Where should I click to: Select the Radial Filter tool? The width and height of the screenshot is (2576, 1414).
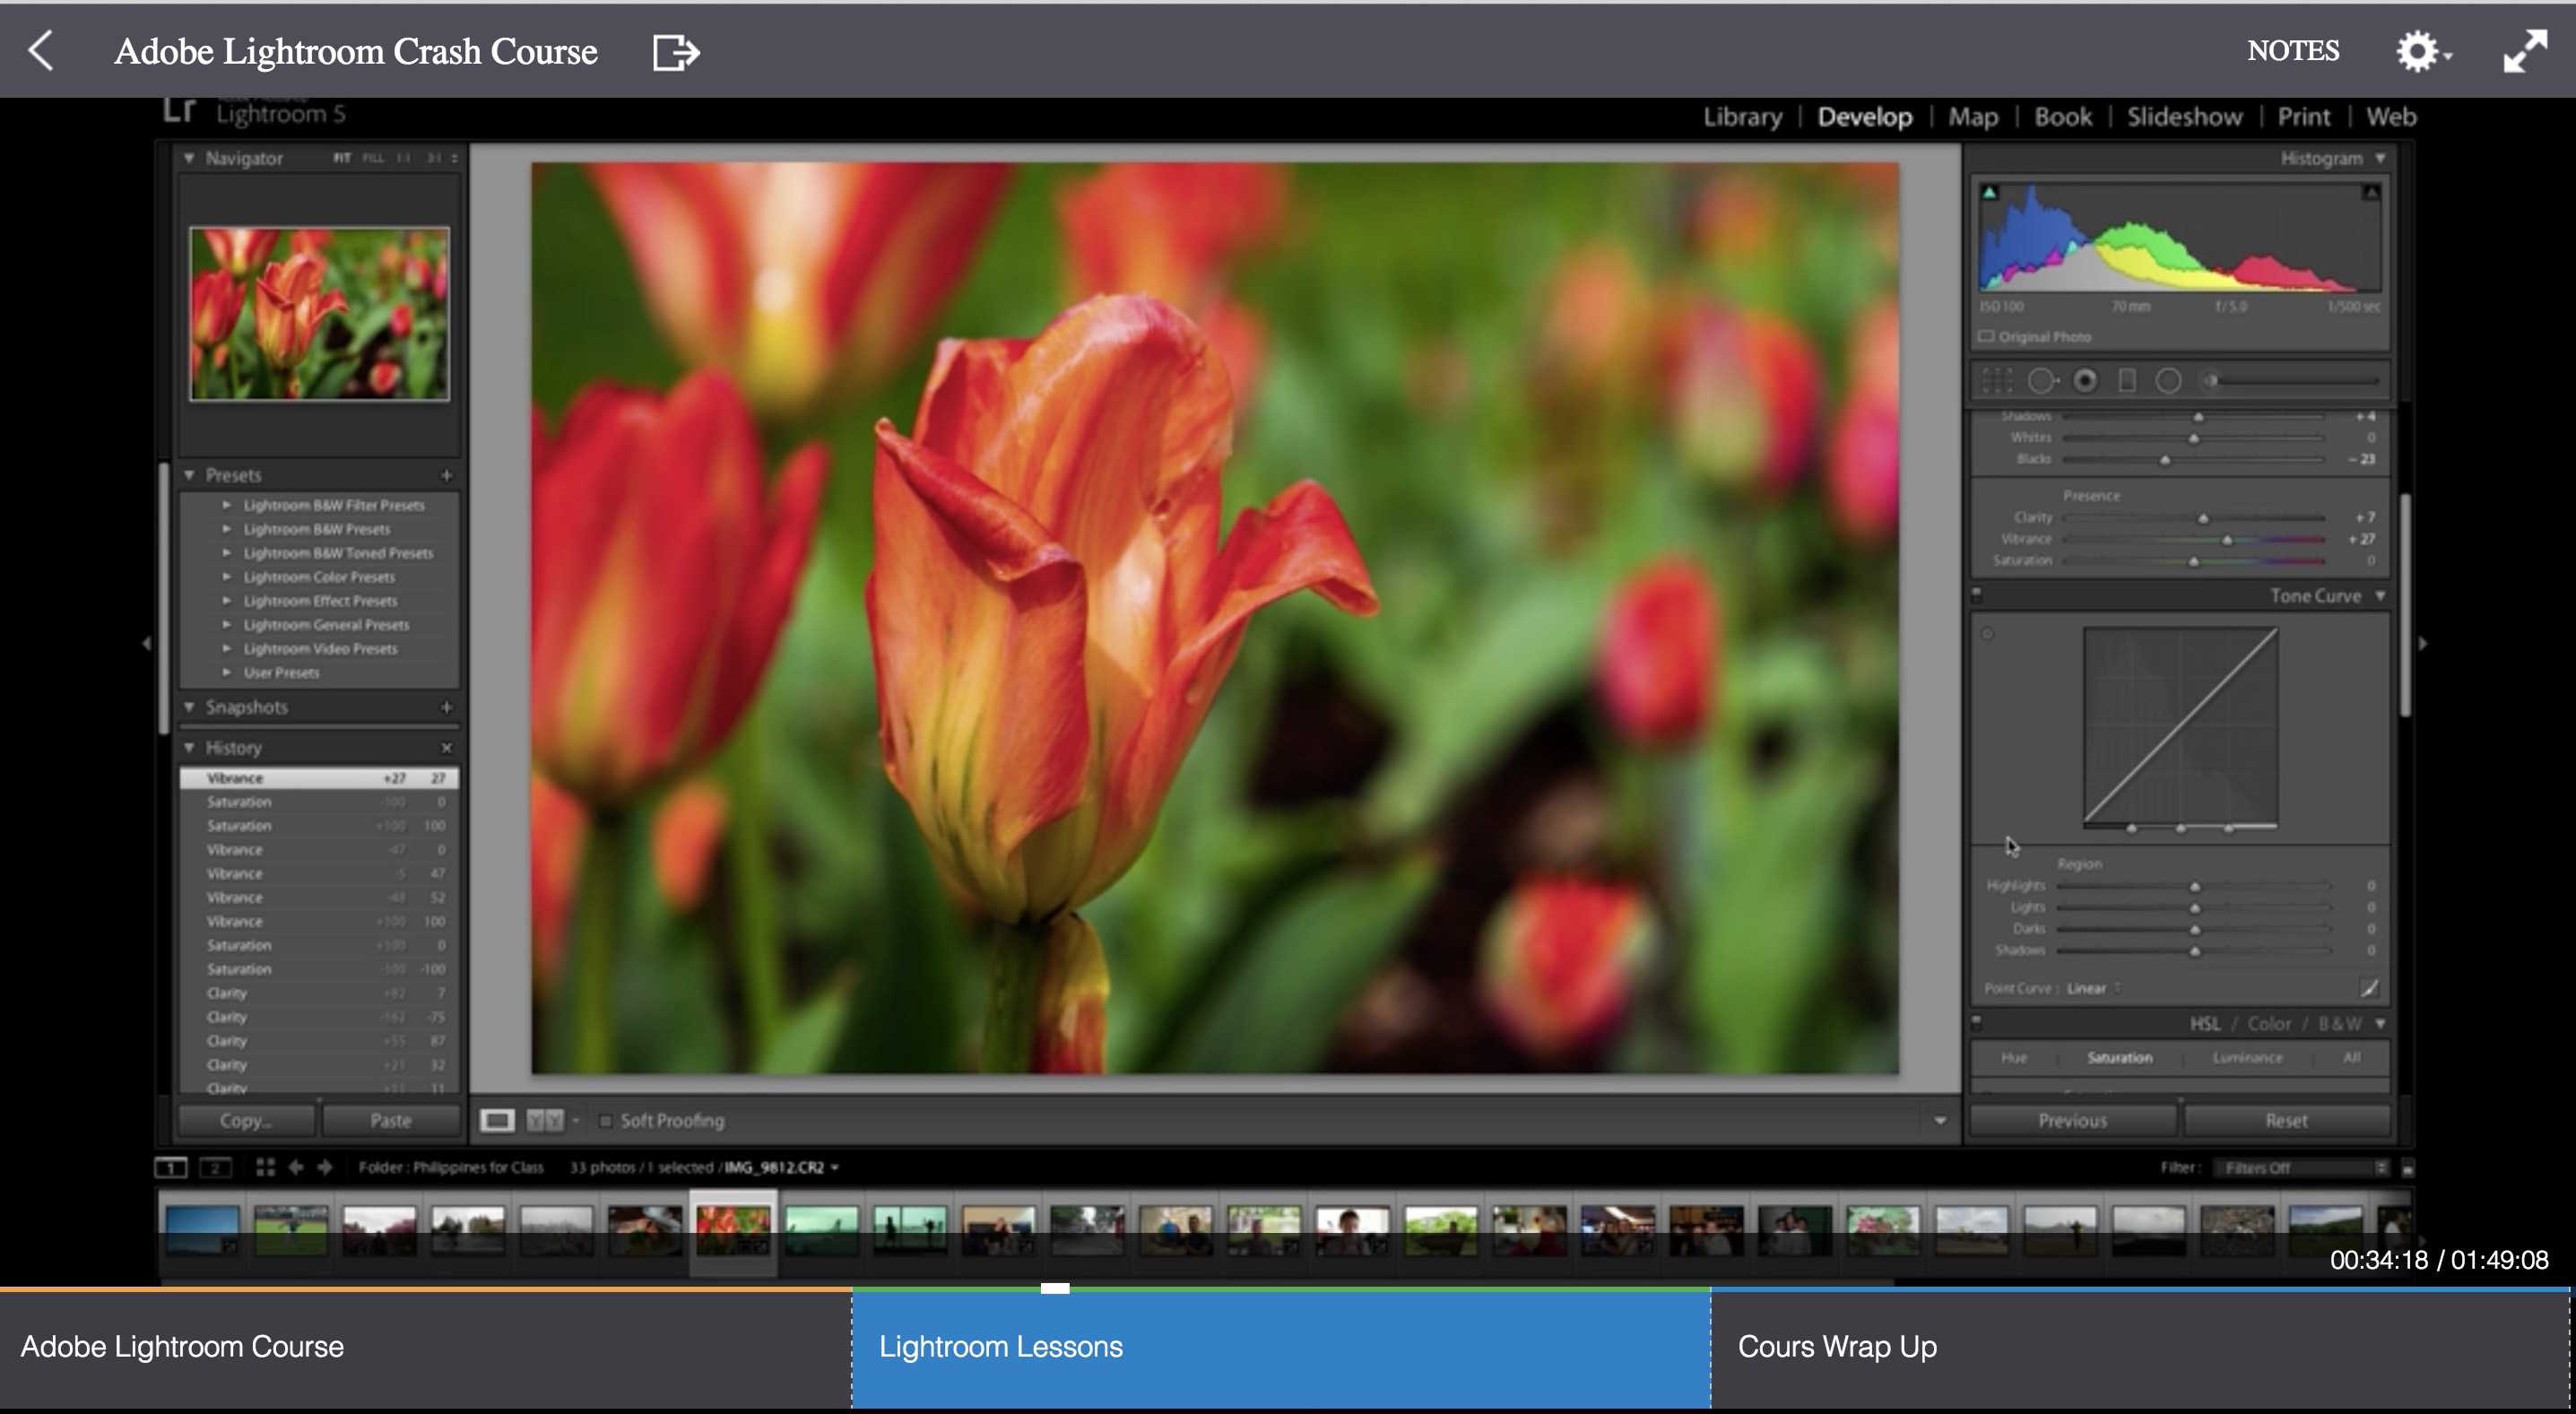[2168, 380]
